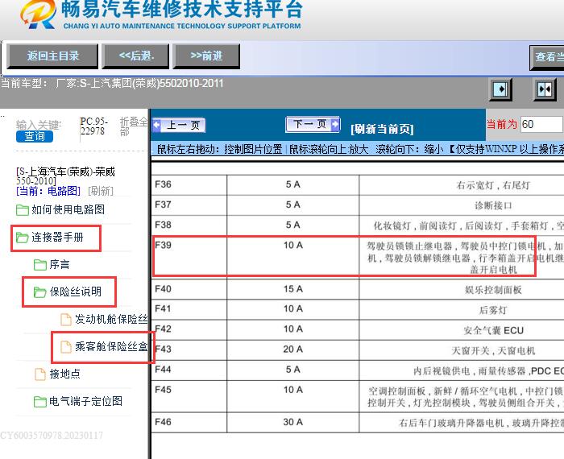This screenshot has width=564, height=459.
Task: Click the 30 A rating for F46
Action: coord(292,422)
